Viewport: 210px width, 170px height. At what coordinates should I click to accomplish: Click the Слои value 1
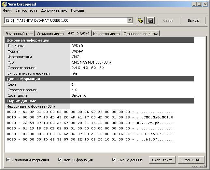click(73, 84)
